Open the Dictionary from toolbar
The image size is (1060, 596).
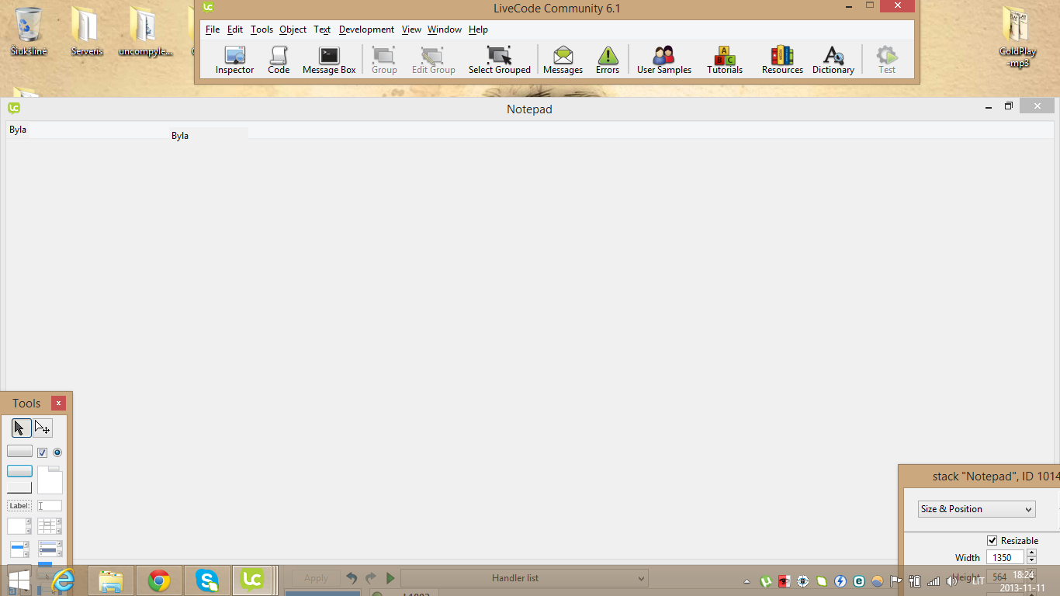833,61
